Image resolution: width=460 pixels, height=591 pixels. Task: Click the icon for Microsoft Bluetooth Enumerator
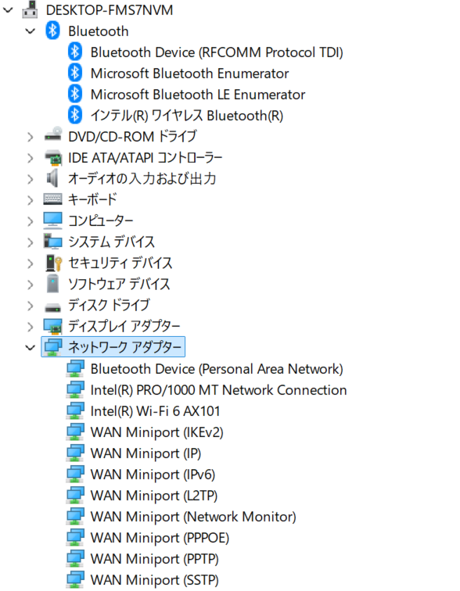75,73
